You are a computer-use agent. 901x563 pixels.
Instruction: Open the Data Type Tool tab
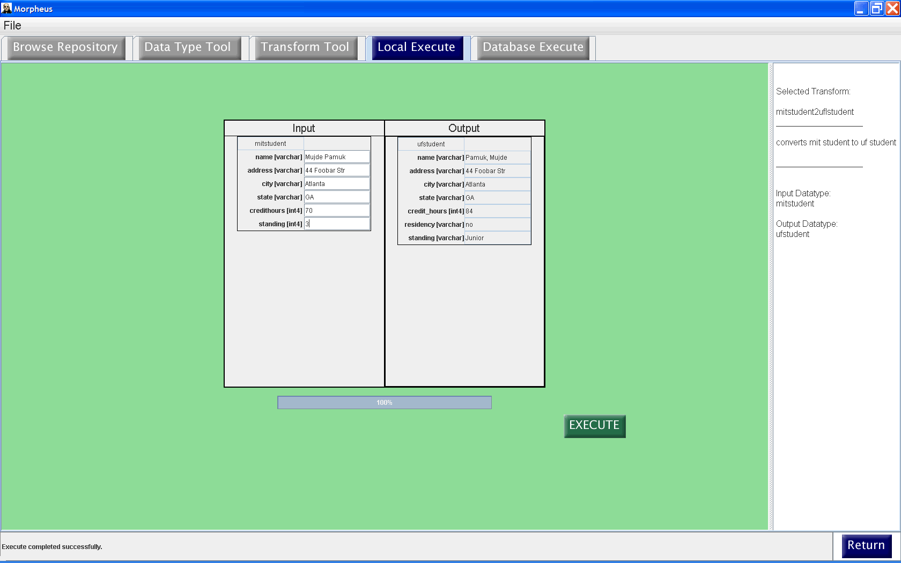pos(188,47)
